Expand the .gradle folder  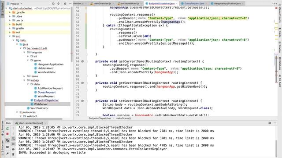coord(10,12)
